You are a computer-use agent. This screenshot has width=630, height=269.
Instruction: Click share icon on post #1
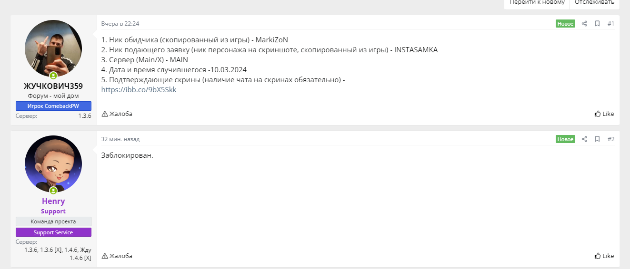coord(584,24)
